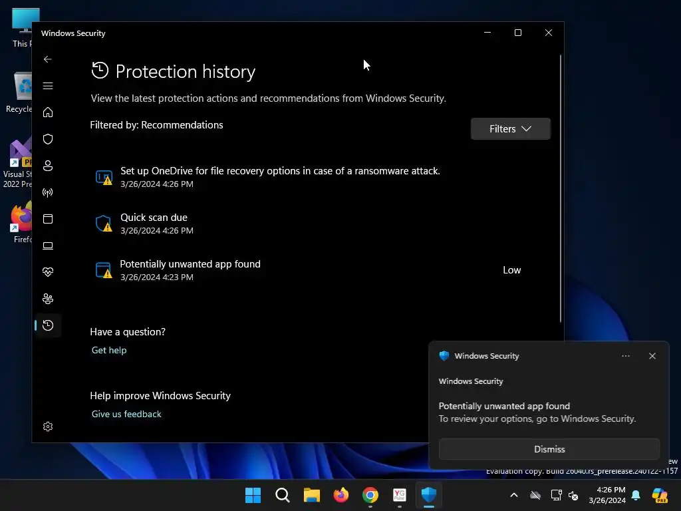Open Account protection person icon
Viewport: 681px width, 511px height.
(x=48, y=166)
